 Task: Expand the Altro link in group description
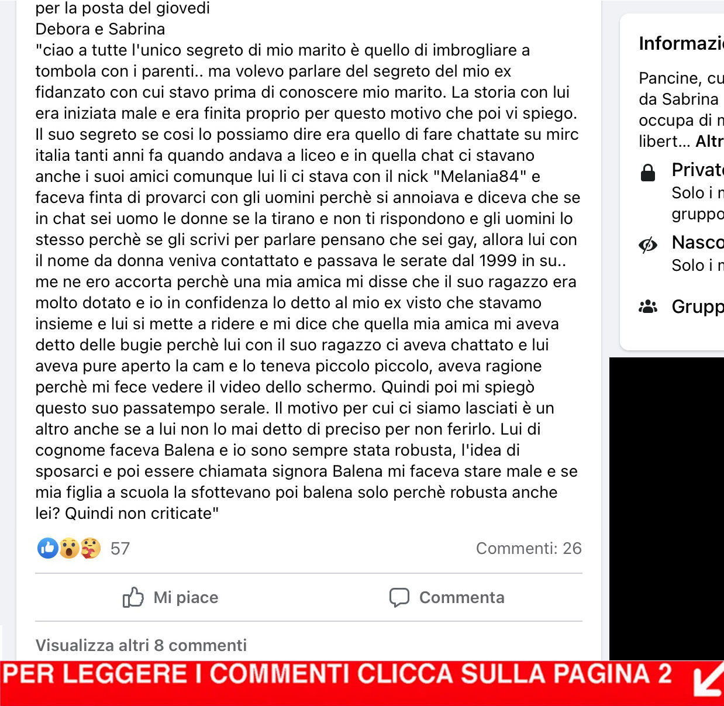(709, 141)
